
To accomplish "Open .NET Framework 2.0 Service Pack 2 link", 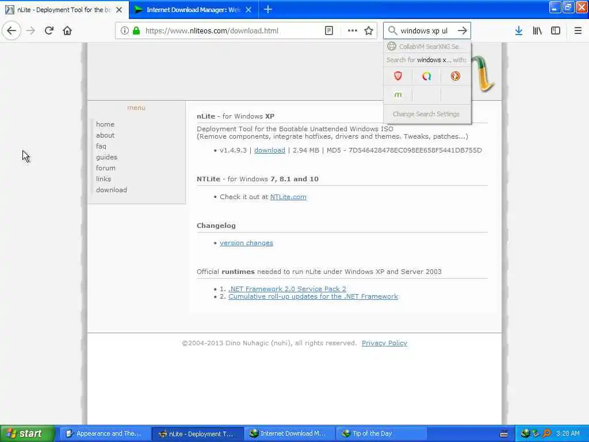I will (x=288, y=289).
